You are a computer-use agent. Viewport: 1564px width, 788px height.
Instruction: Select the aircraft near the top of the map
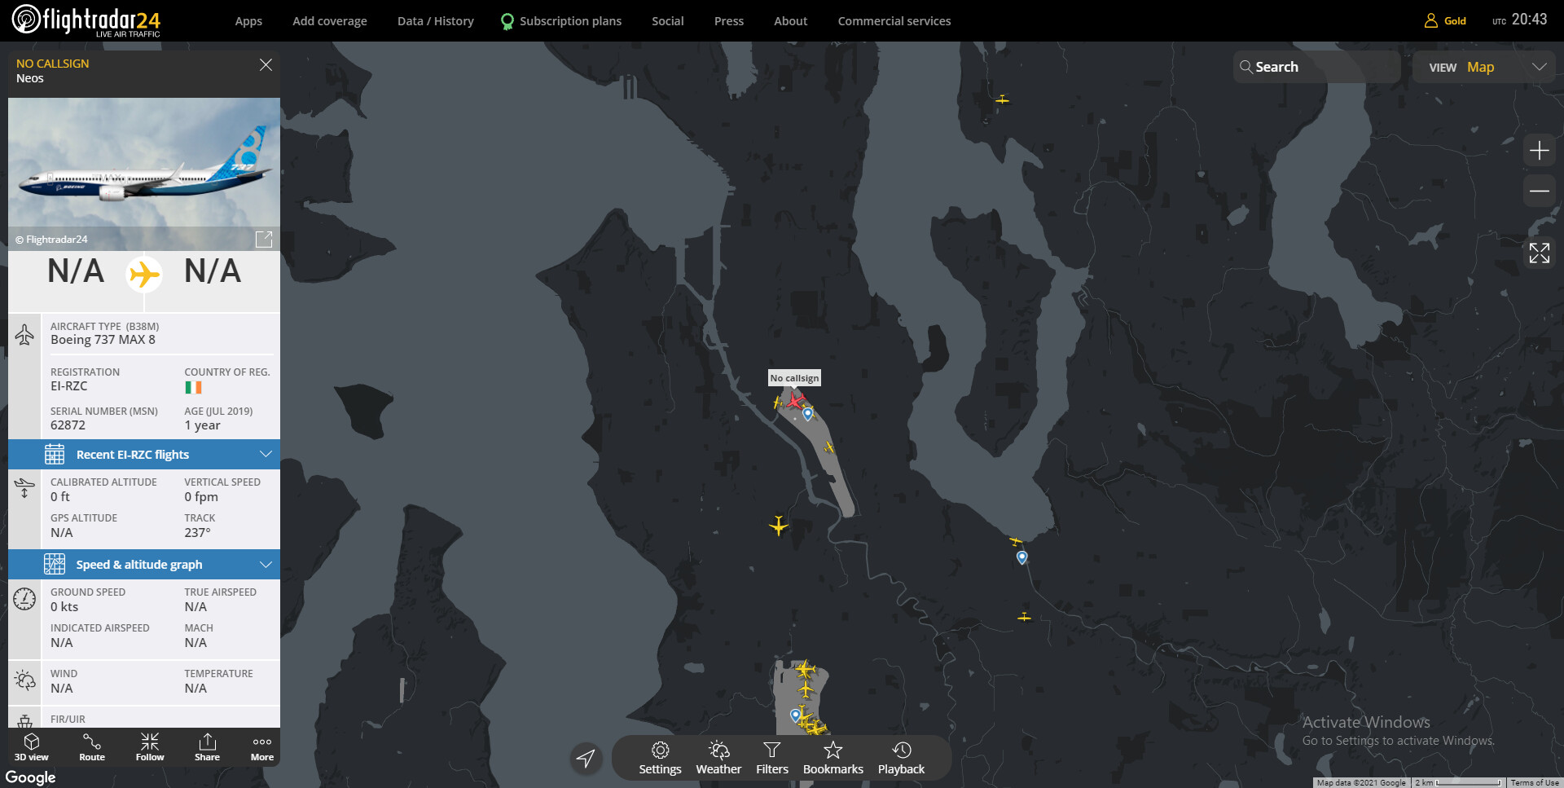(1002, 99)
